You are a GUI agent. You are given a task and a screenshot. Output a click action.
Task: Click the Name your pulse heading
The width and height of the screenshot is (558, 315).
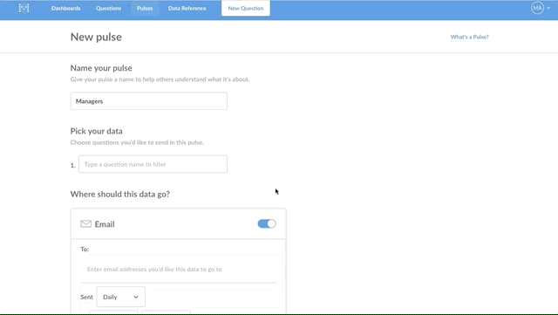coord(101,68)
